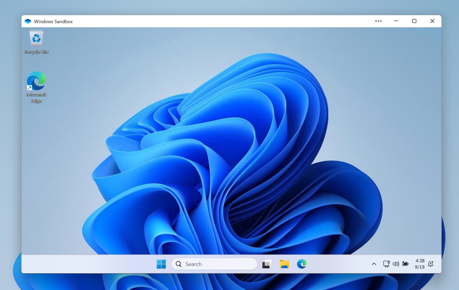Viewport: 459px width, 290px height.
Task: Open the Windows Start menu
Action: (161, 264)
